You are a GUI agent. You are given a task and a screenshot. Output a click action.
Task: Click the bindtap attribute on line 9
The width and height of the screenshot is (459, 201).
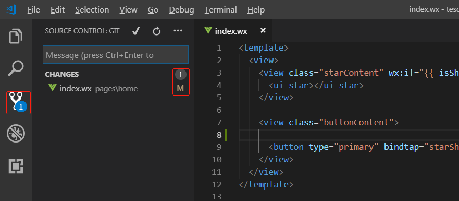(x=402, y=147)
